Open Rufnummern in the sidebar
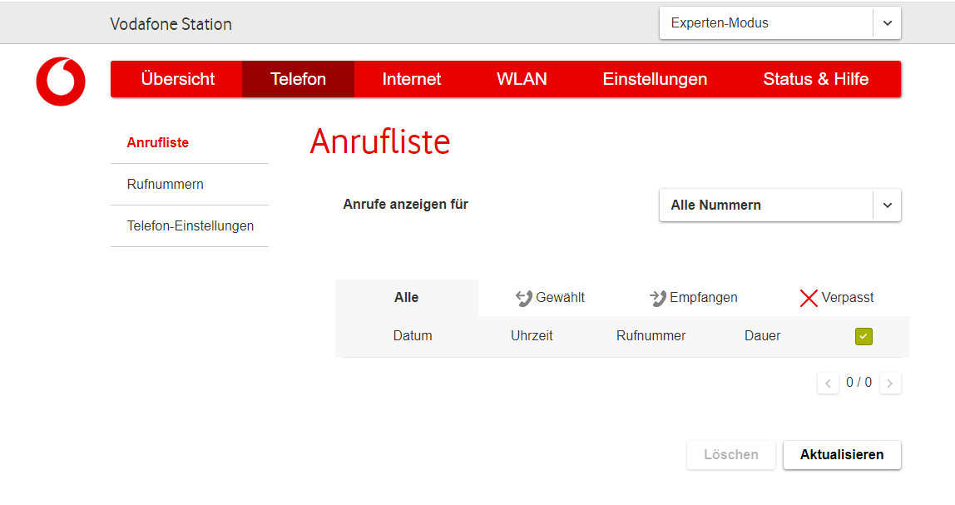Screen dimensions: 955x505 (x=165, y=184)
